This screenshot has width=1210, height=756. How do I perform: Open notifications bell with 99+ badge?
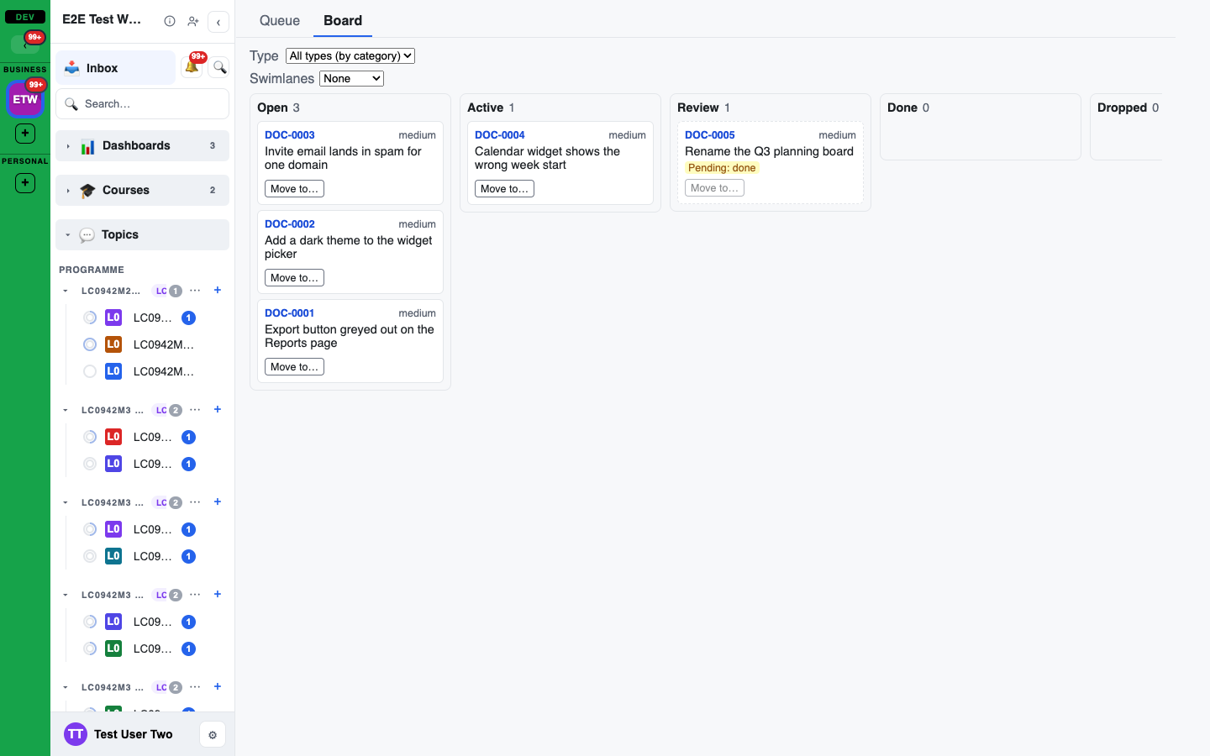(x=192, y=67)
